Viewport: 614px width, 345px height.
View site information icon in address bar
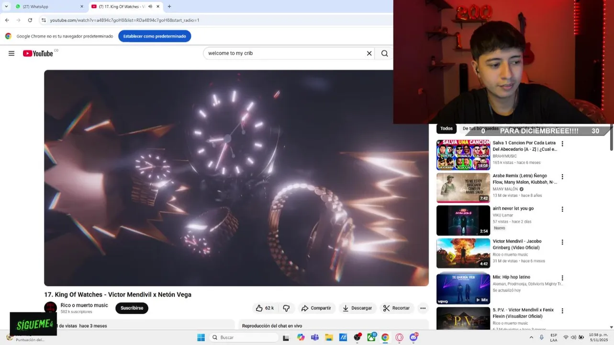44,20
